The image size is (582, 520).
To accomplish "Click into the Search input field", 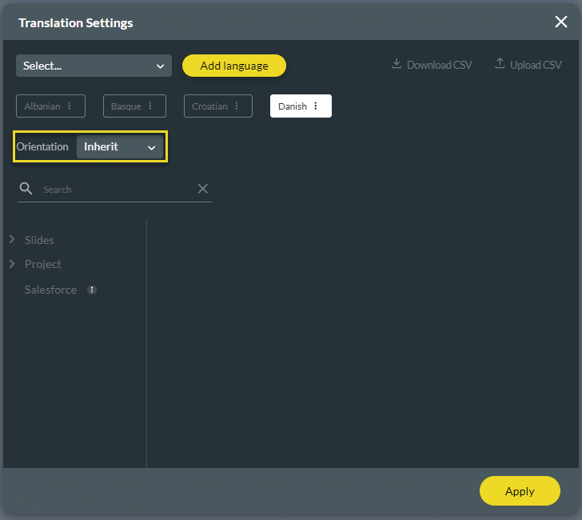I will click(116, 190).
